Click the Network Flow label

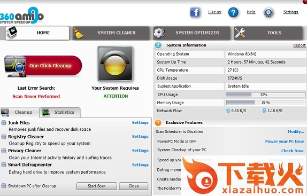(170, 111)
